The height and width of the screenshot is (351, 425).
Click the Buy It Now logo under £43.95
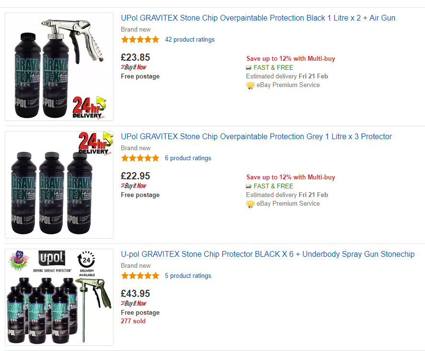(134, 304)
